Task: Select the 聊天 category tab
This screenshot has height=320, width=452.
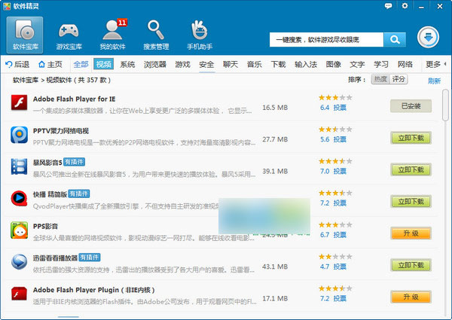Action: tap(231, 64)
